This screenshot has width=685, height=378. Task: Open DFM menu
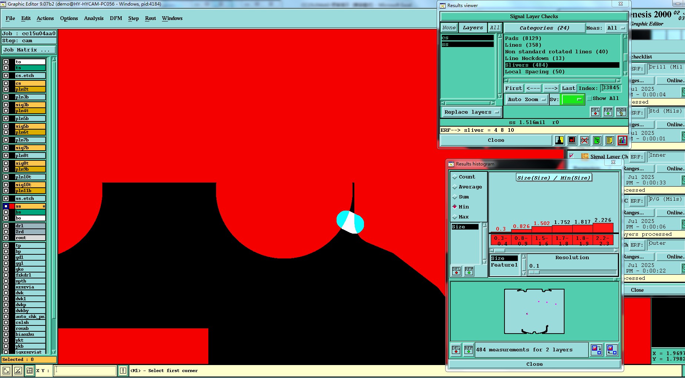(x=116, y=18)
